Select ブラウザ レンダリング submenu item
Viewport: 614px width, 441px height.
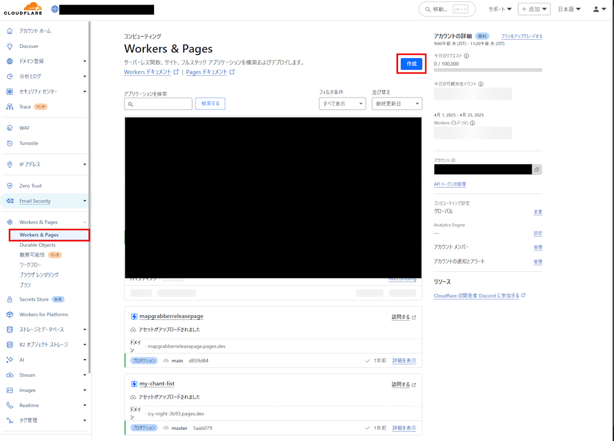pos(39,274)
